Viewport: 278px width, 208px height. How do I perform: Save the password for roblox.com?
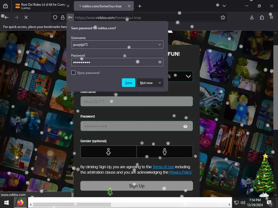click(x=128, y=83)
